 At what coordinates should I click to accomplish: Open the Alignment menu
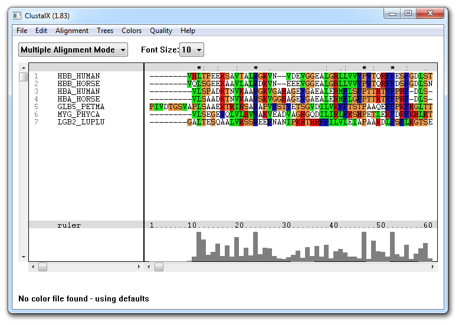coord(72,31)
